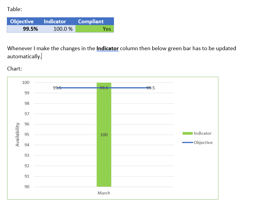Select the 99.5% objective cell
253x204 pixels.
24,29
